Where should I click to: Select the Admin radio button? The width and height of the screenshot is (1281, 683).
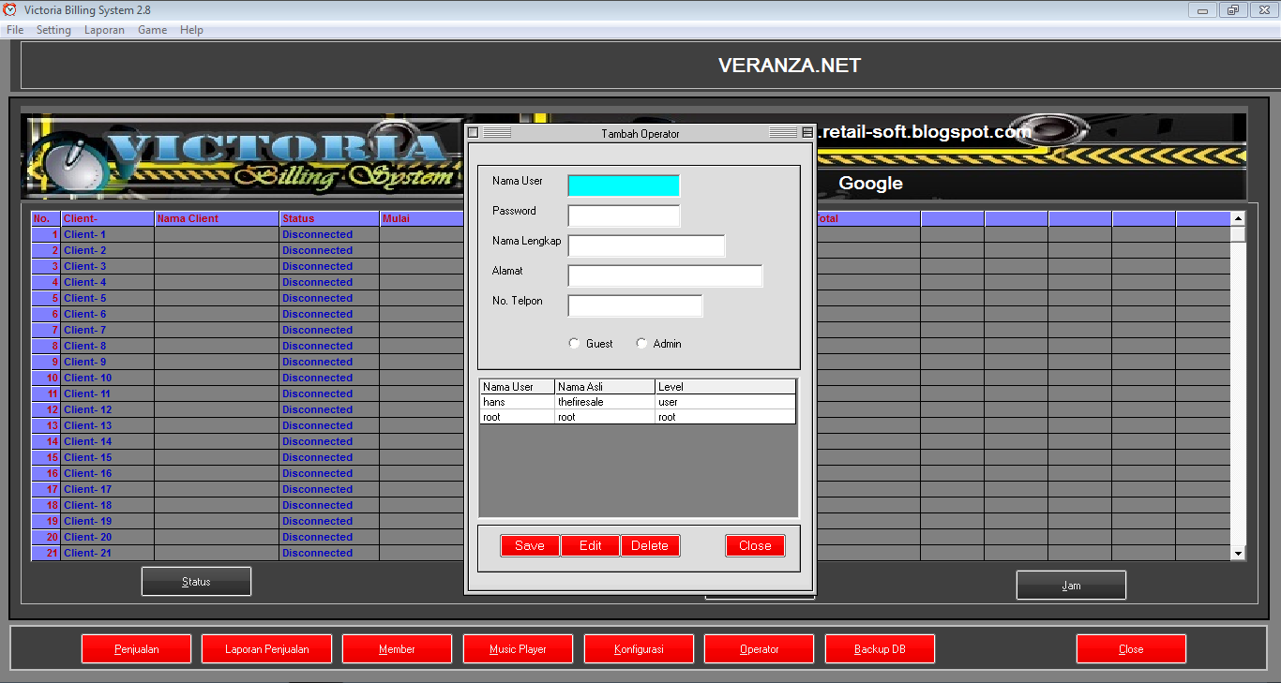click(x=641, y=343)
